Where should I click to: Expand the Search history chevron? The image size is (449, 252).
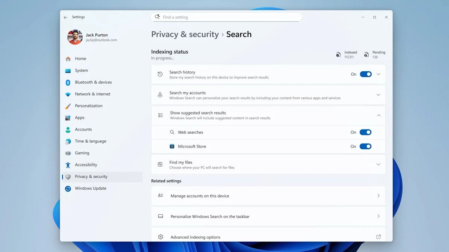tap(378, 74)
